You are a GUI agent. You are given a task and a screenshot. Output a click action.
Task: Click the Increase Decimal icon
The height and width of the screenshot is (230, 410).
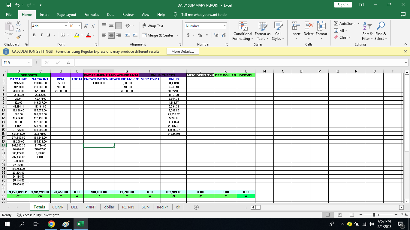coord(216,35)
